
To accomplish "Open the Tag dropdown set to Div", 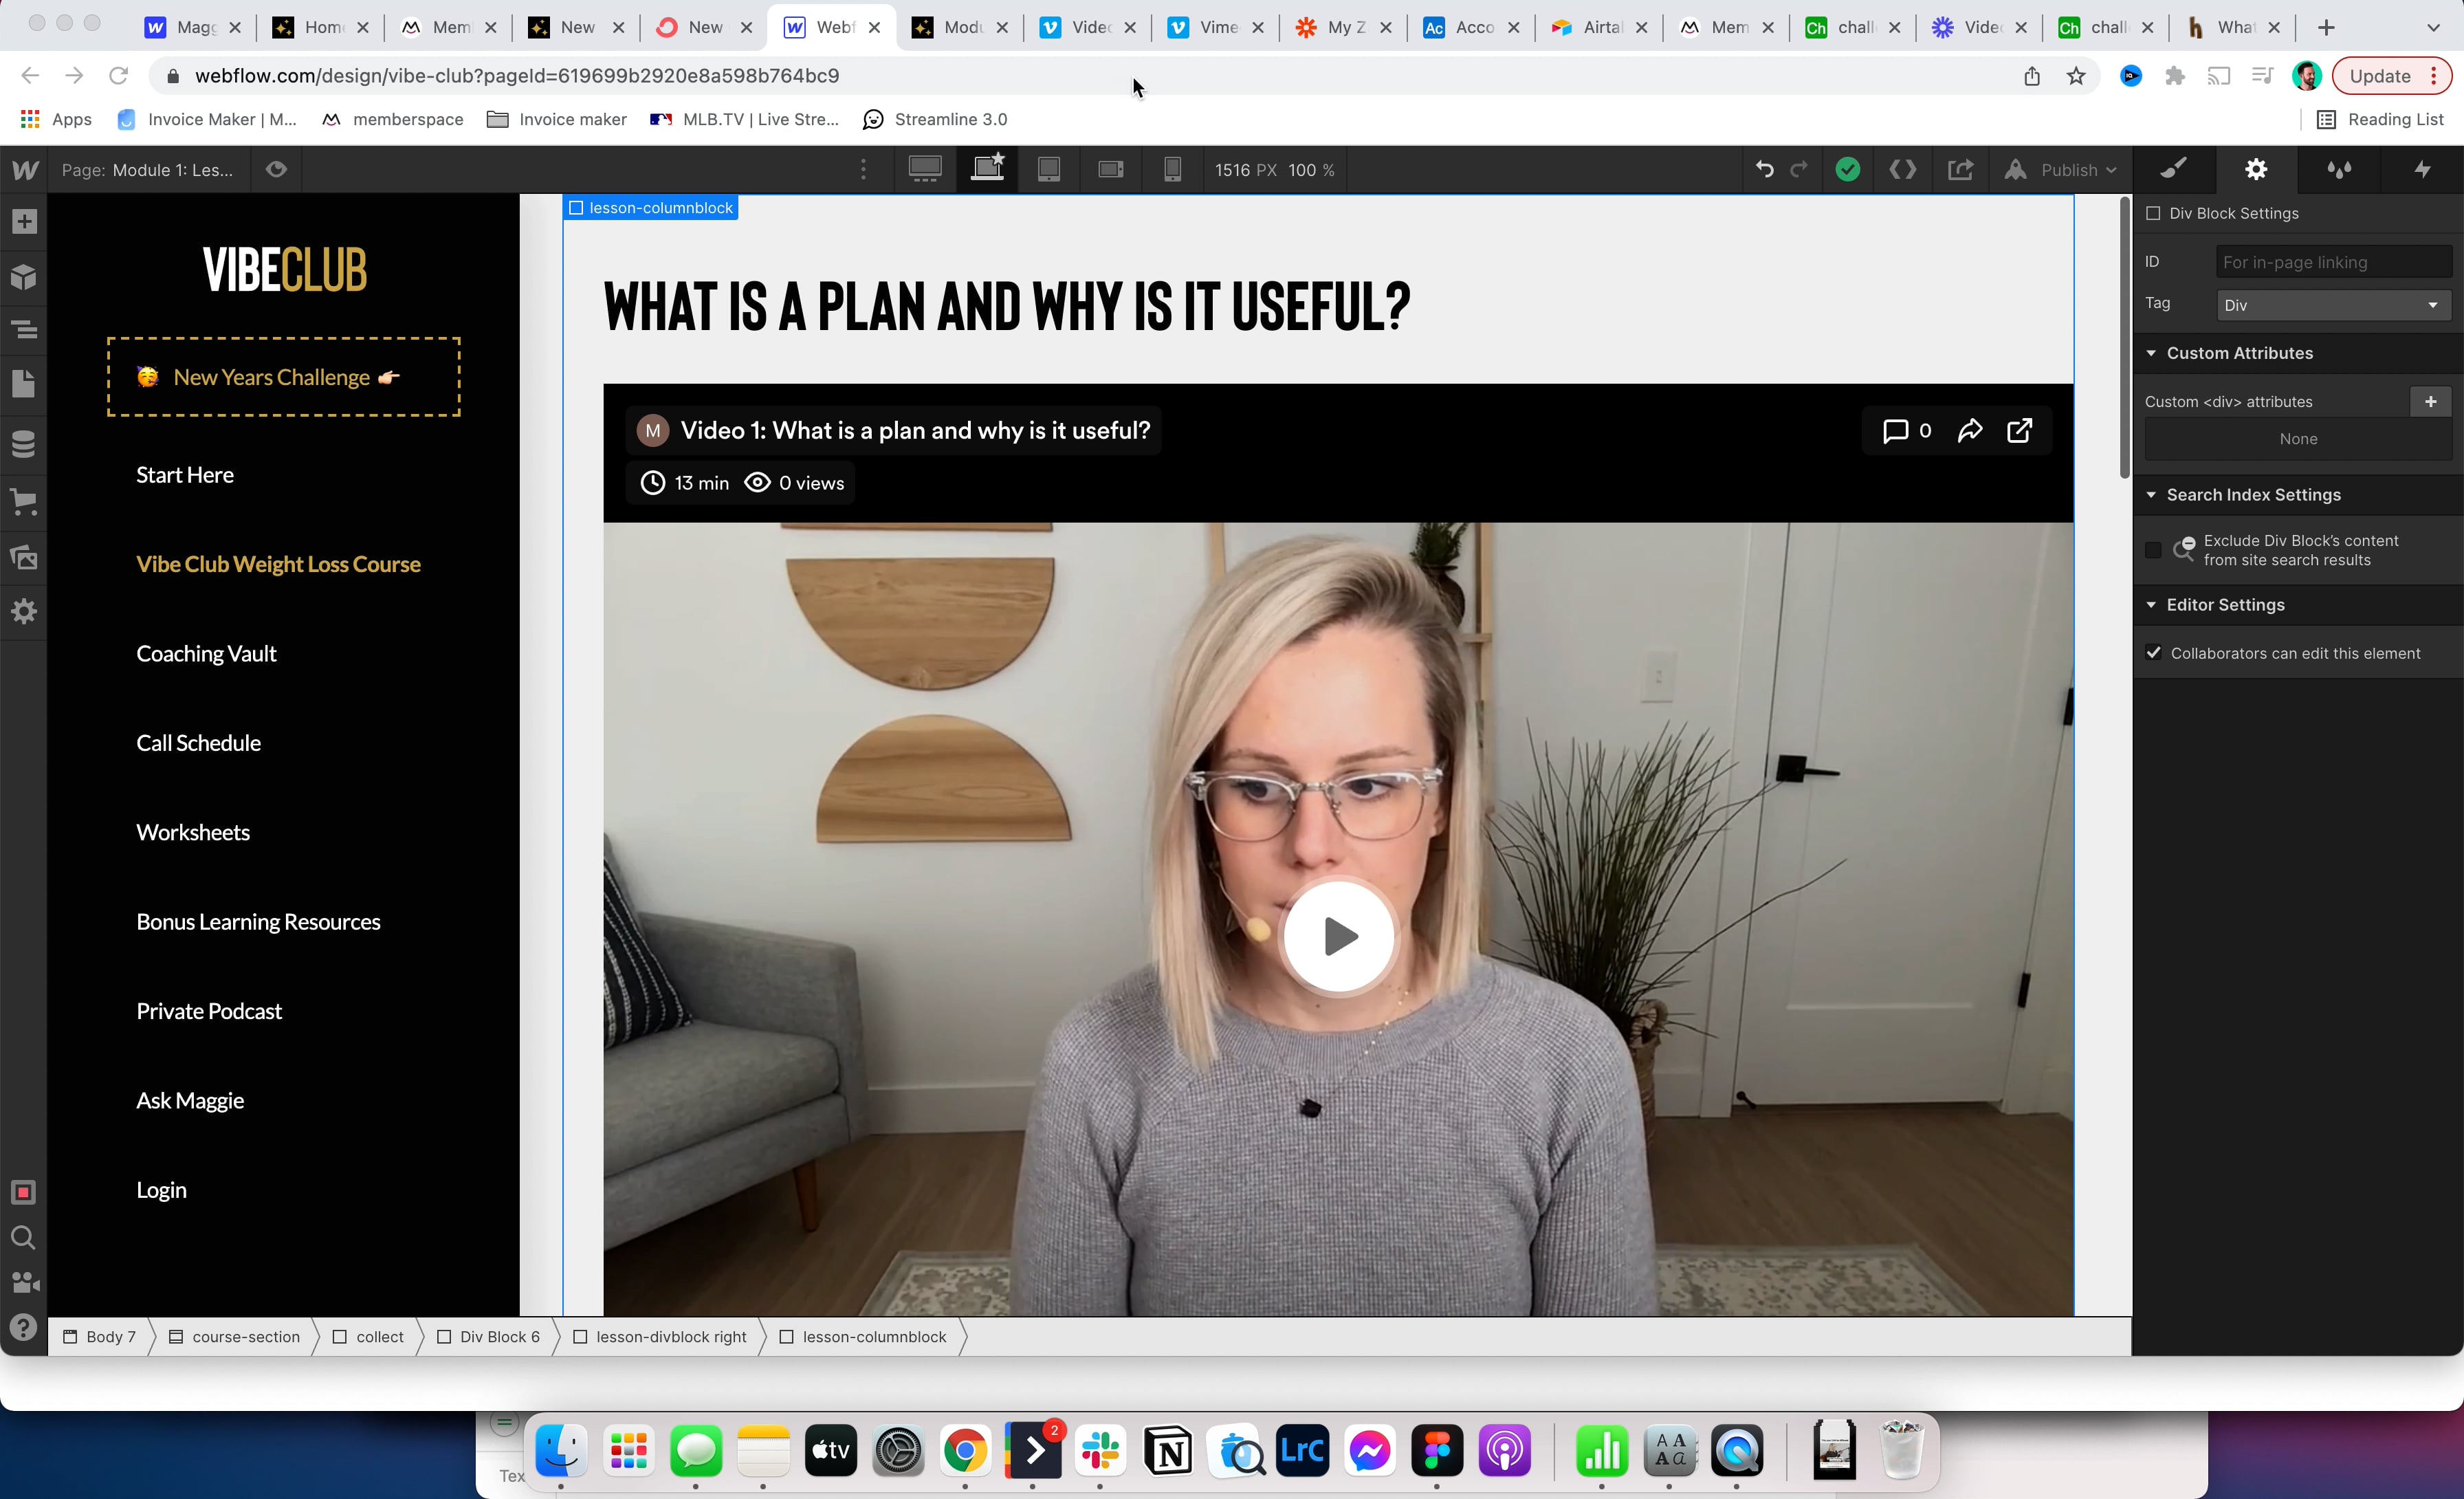I will coord(2331,305).
